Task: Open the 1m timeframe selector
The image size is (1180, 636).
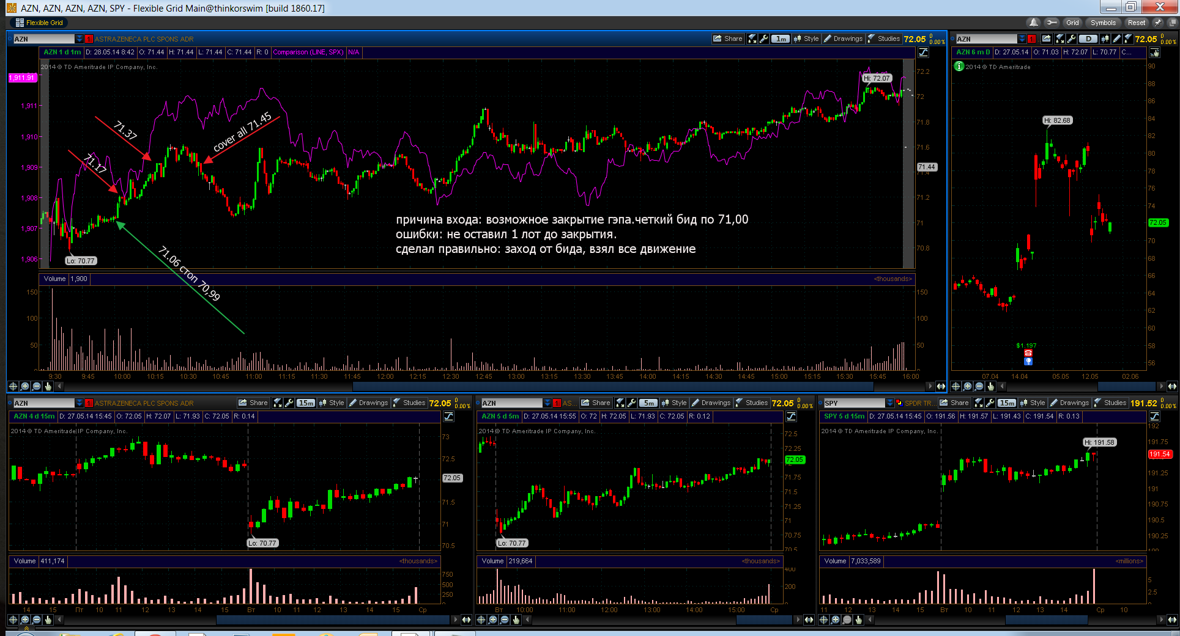Action: (x=781, y=38)
